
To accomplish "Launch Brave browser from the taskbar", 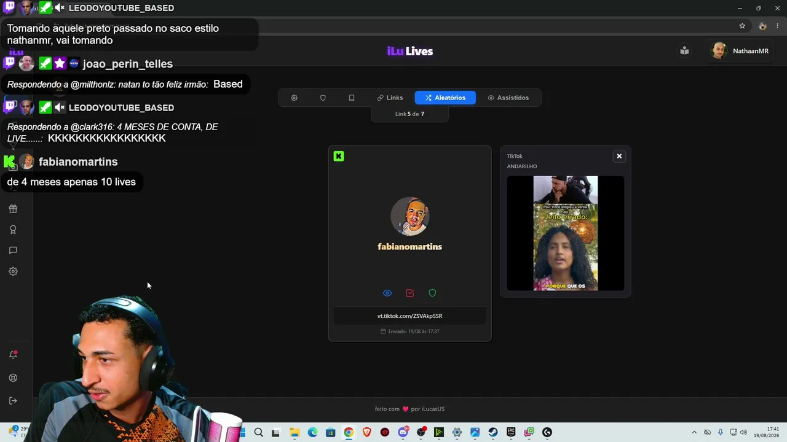I will click(367, 432).
